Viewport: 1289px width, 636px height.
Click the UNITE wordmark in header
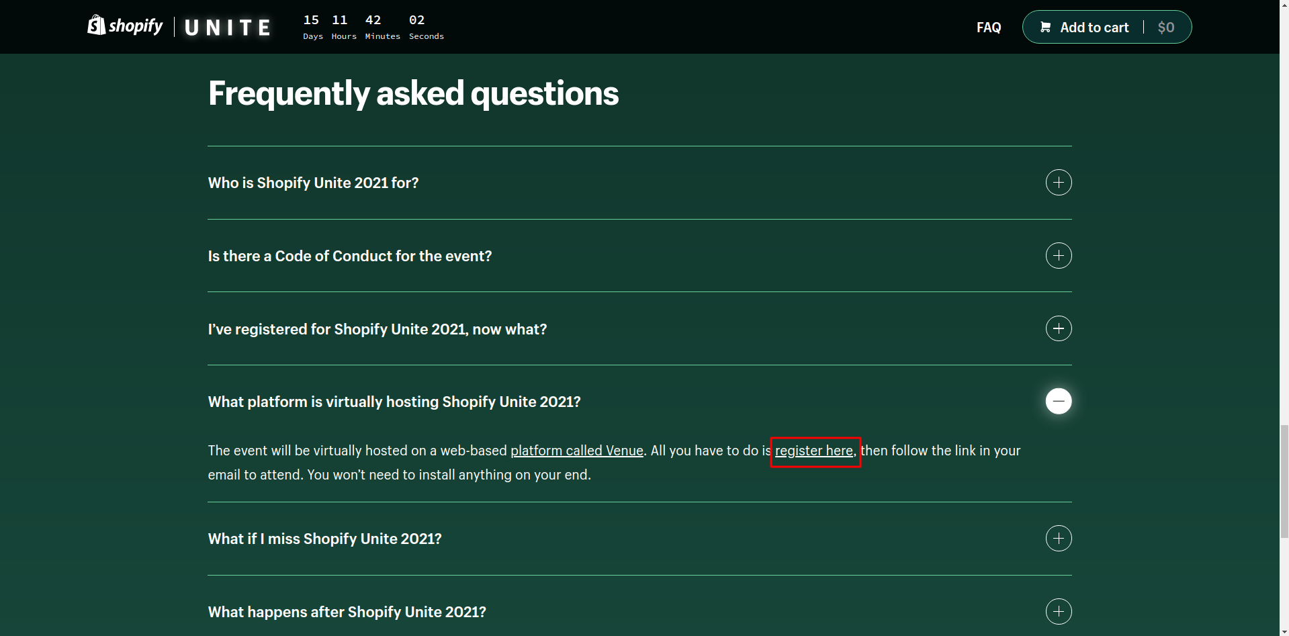tap(228, 28)
